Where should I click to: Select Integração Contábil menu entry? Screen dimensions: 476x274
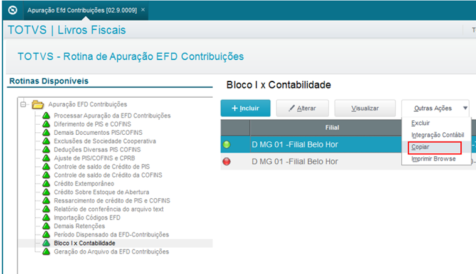click(437, 135)
